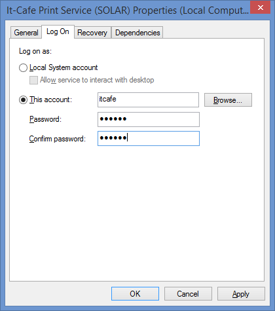Click the Password label
The height and width of the screenshot is (311, 275).
coord(45,119)
